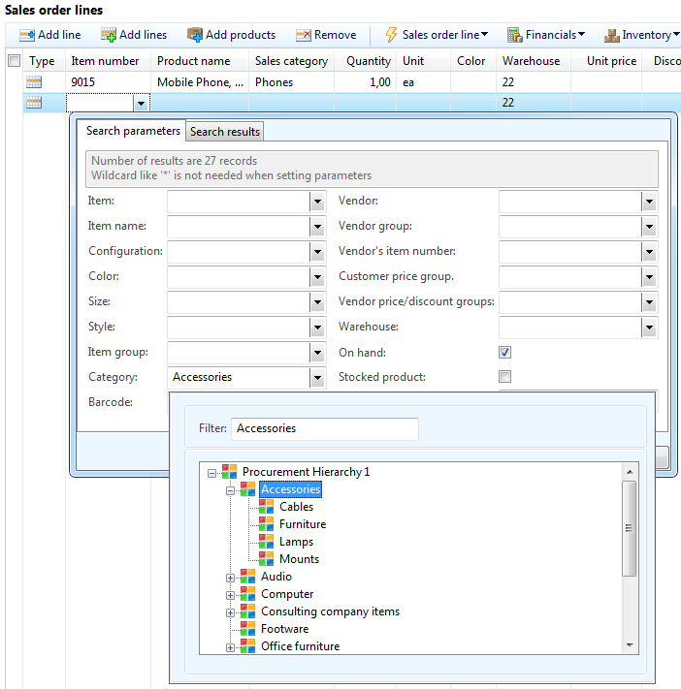Open the Style dropdown

coord(317,328)
